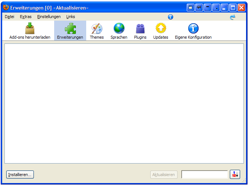249x186 pixels.
Task: Open the Updates section
Action: (161, 31)
